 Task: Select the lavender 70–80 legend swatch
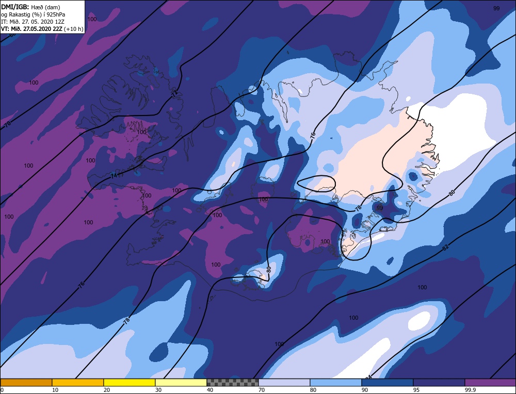coord(284,382)
